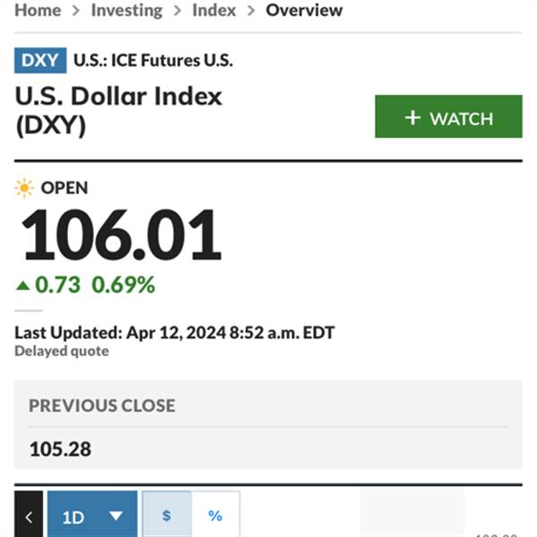Open the Investing breadcrumb link
The image size is (537, 537).
point(127,11)
